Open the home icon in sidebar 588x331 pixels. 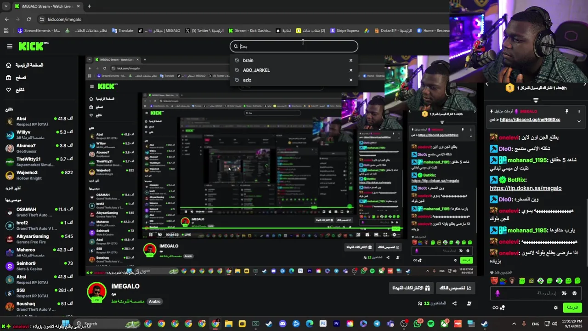(8, 65)
